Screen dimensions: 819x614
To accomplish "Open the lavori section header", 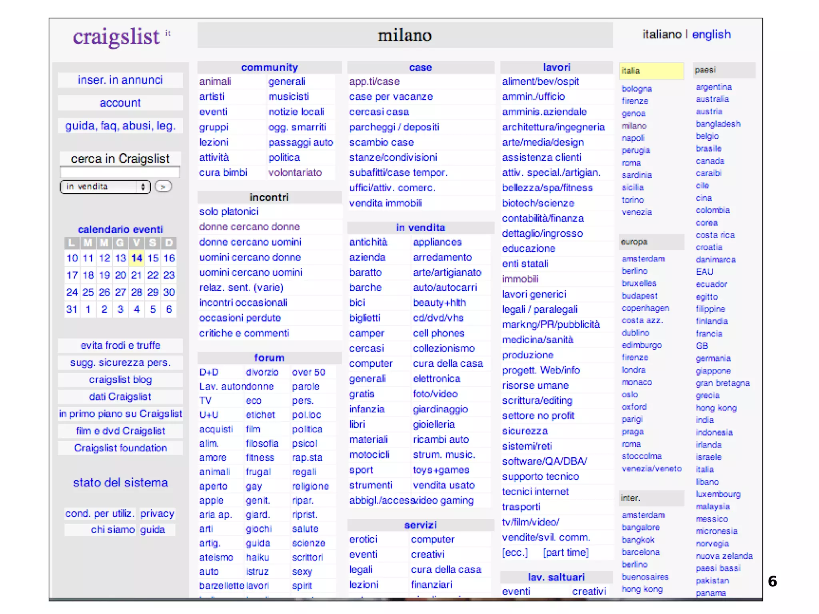I will [x=556, y=67].
